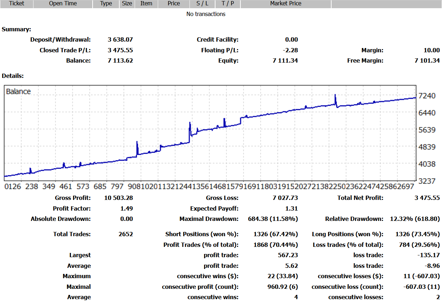The width and height of the screenshot is (442, 302).
Task: Select the 'No transactions' message
Action: (x=206, y=14)
